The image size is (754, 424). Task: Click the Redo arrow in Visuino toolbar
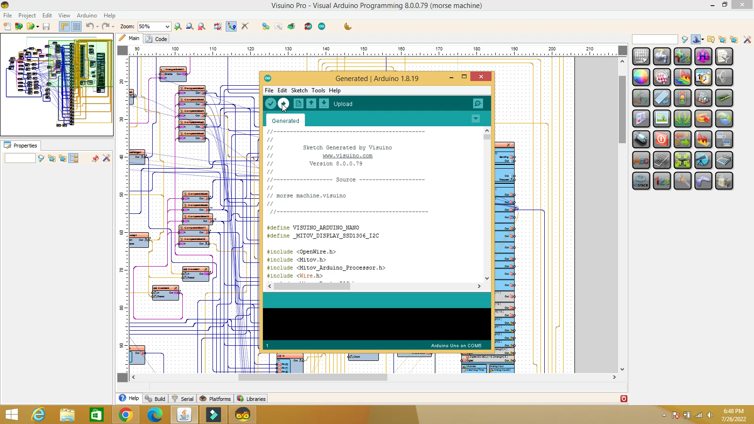106,26
